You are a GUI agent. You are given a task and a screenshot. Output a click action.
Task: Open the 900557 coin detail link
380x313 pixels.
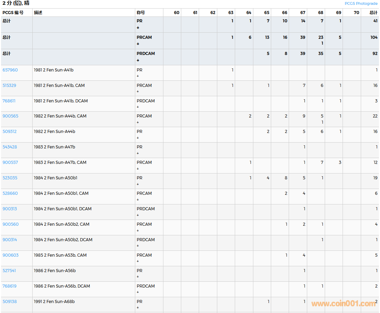click(x=10, y=163)
